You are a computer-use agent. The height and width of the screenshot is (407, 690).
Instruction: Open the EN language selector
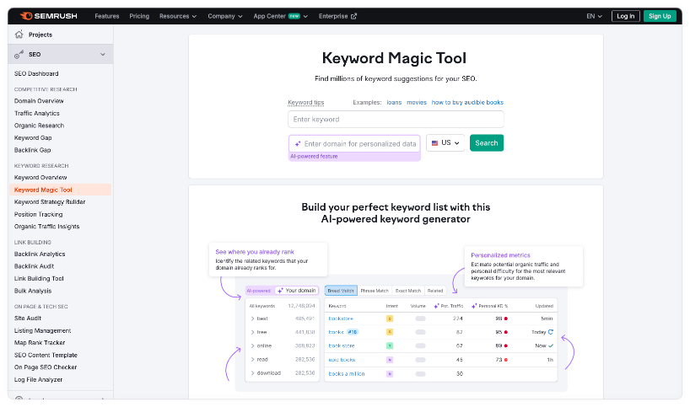[594, 16]
